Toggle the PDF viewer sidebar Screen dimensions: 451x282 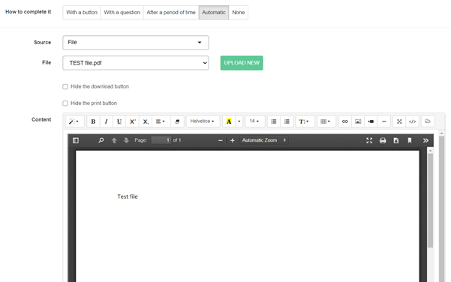76,140
